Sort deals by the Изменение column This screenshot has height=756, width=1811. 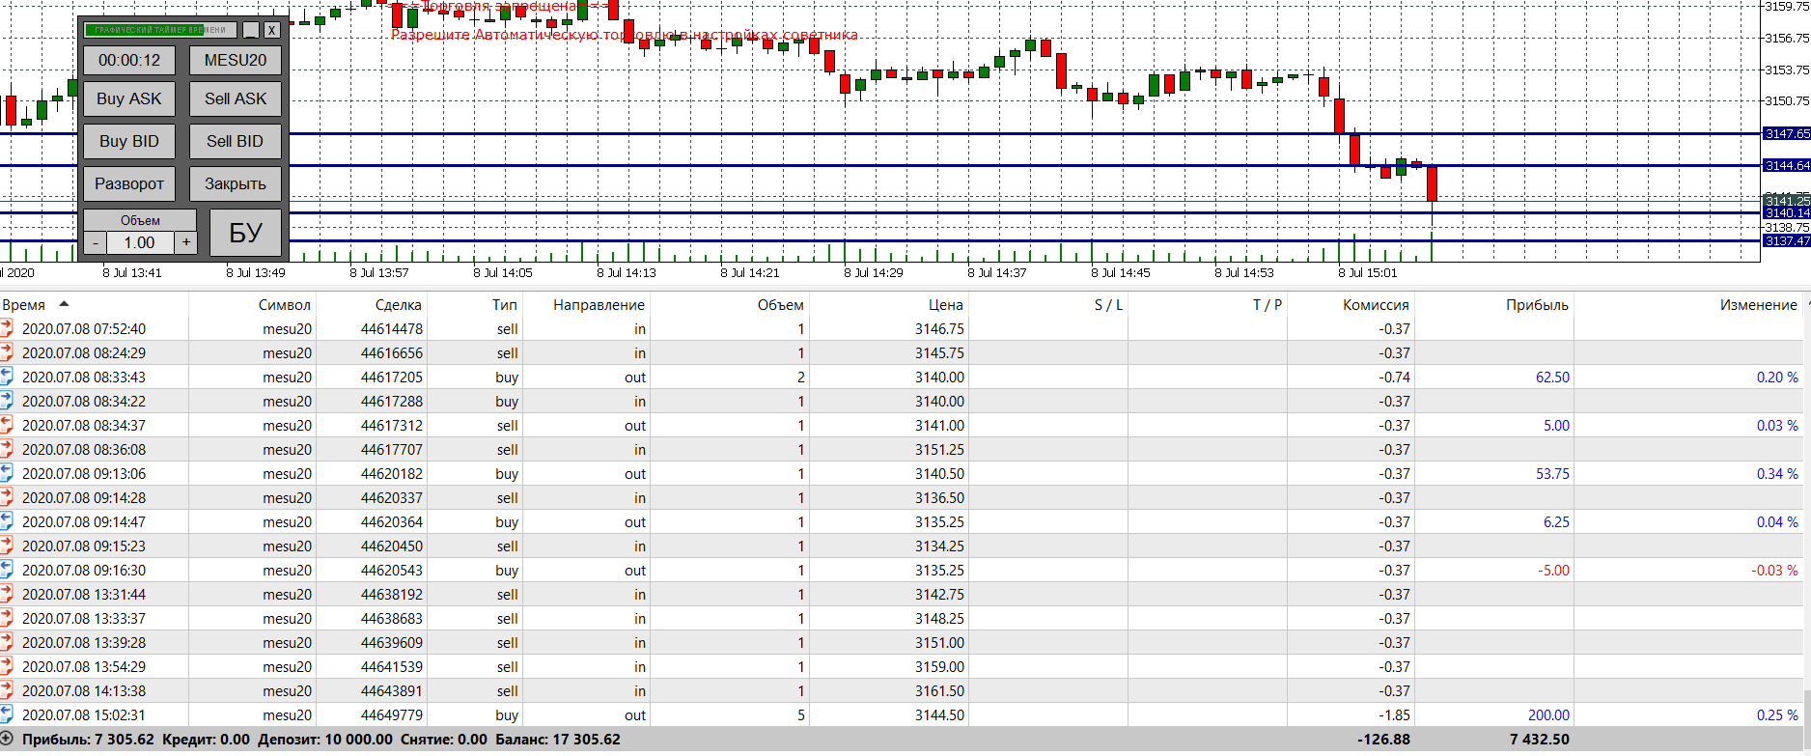(x=1759, y=305)
